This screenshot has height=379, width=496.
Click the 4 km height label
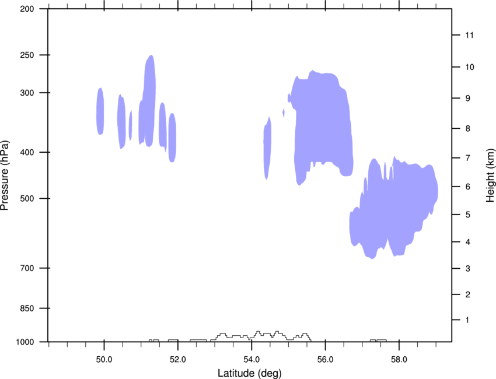click(468, 242)
